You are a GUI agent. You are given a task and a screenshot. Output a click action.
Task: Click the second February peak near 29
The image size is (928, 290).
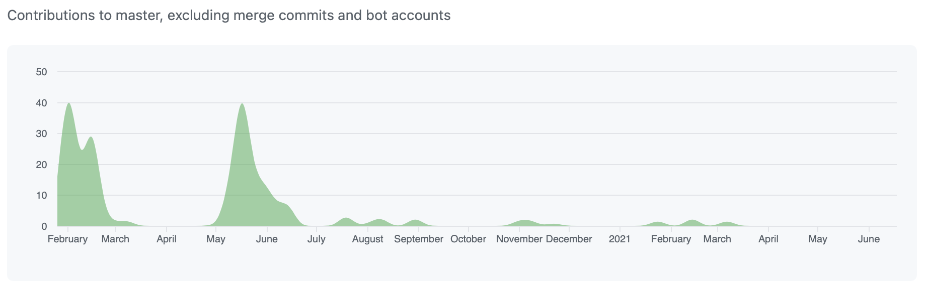point(91,138)
